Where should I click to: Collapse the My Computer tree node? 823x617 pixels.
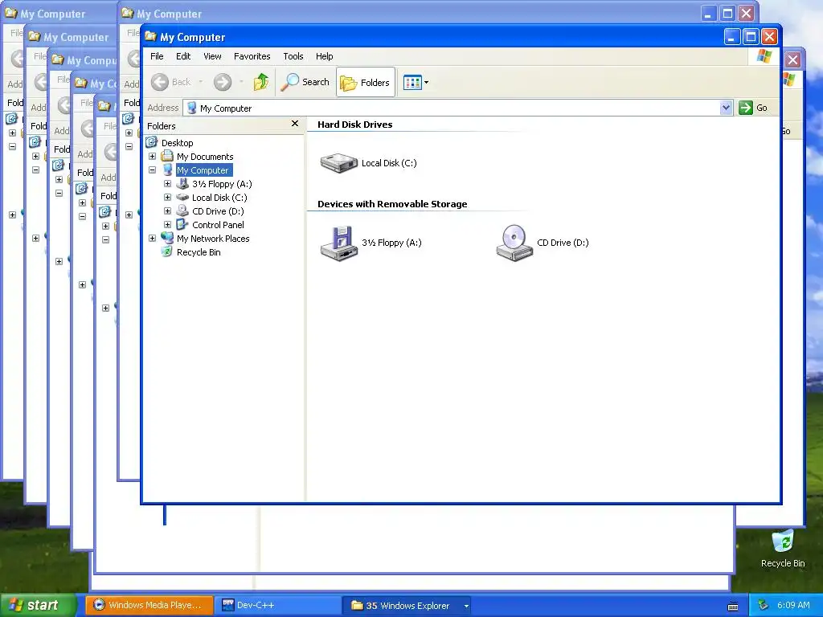click(x=152, y=170)
